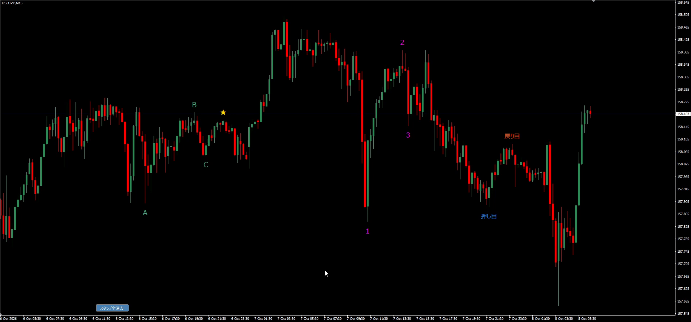Click the "6 Oct 05:30" time axis label
Image resolution: width=691 pixels, height=322 pixels.
[32, 319]
